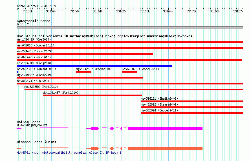Screen dimensions: 251x161
Task: Click the 33163k ruler position
Action: tap(145, 11)
